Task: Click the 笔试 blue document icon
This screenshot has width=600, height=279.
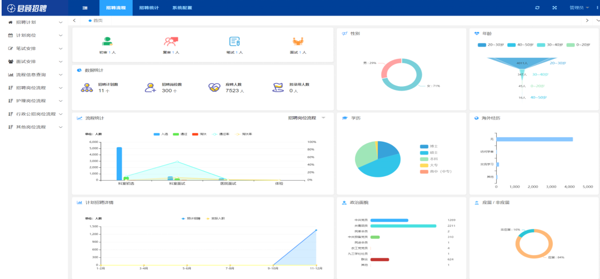Action: pyautogui.click(x=234, y=41)
